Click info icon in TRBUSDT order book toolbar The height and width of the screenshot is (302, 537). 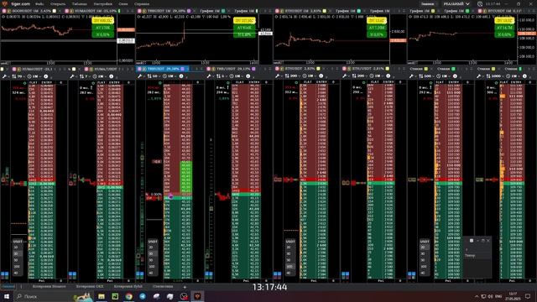(x=181, y=76)
